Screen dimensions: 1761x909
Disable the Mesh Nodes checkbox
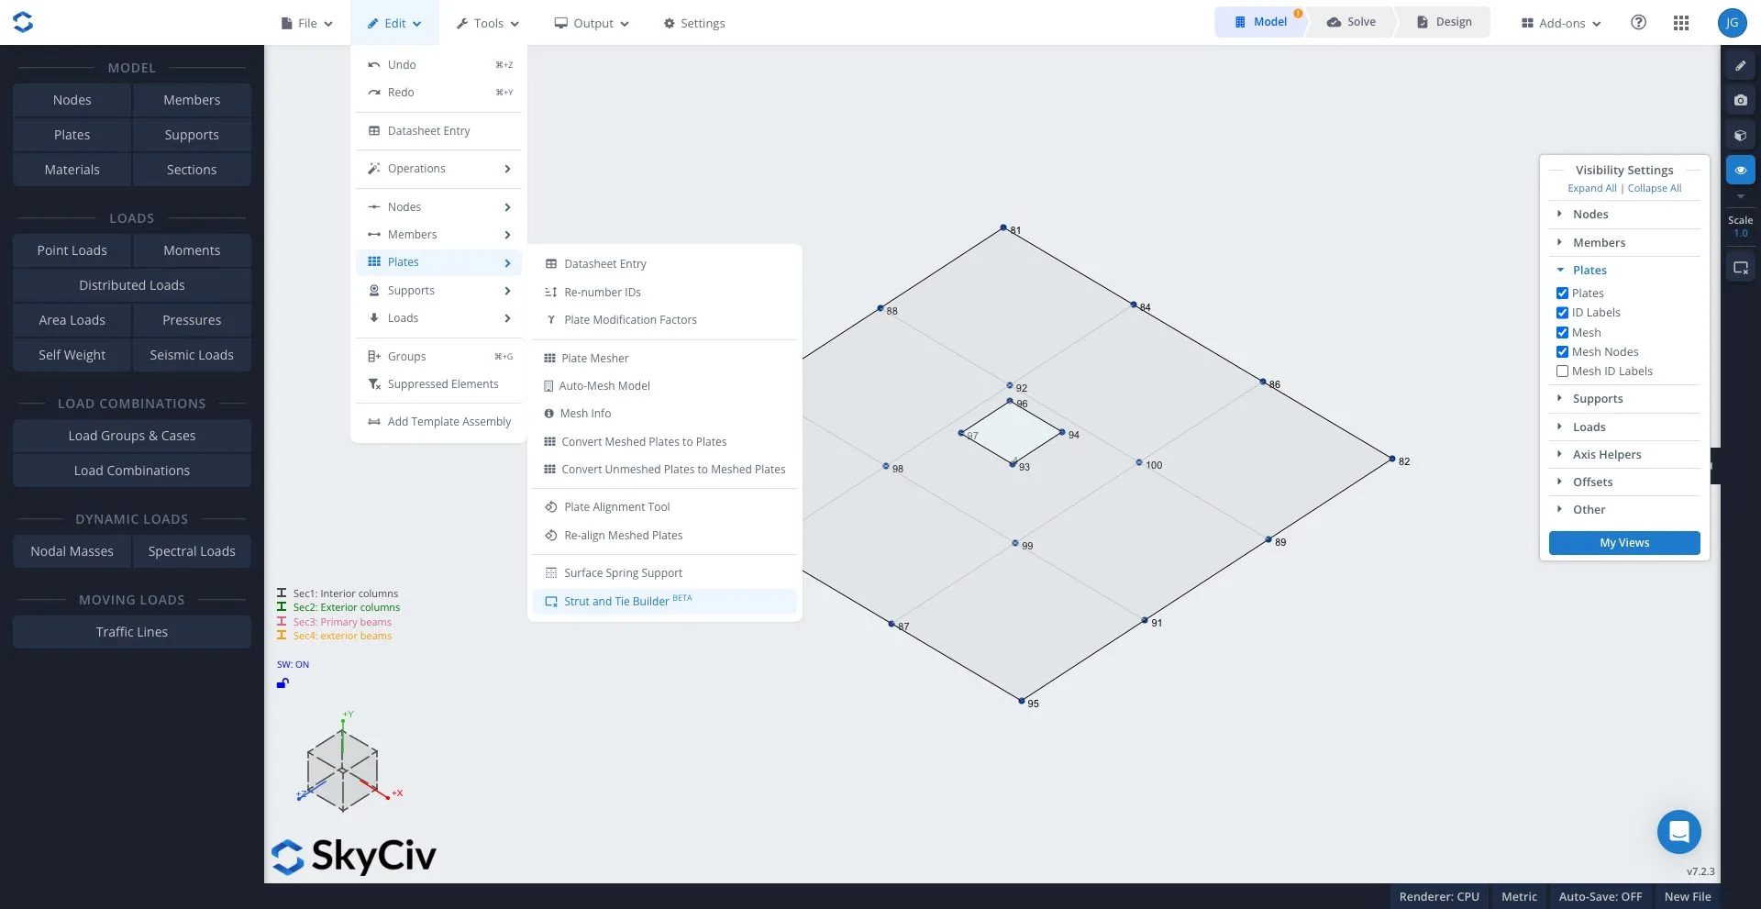(x=1562, y=352)
